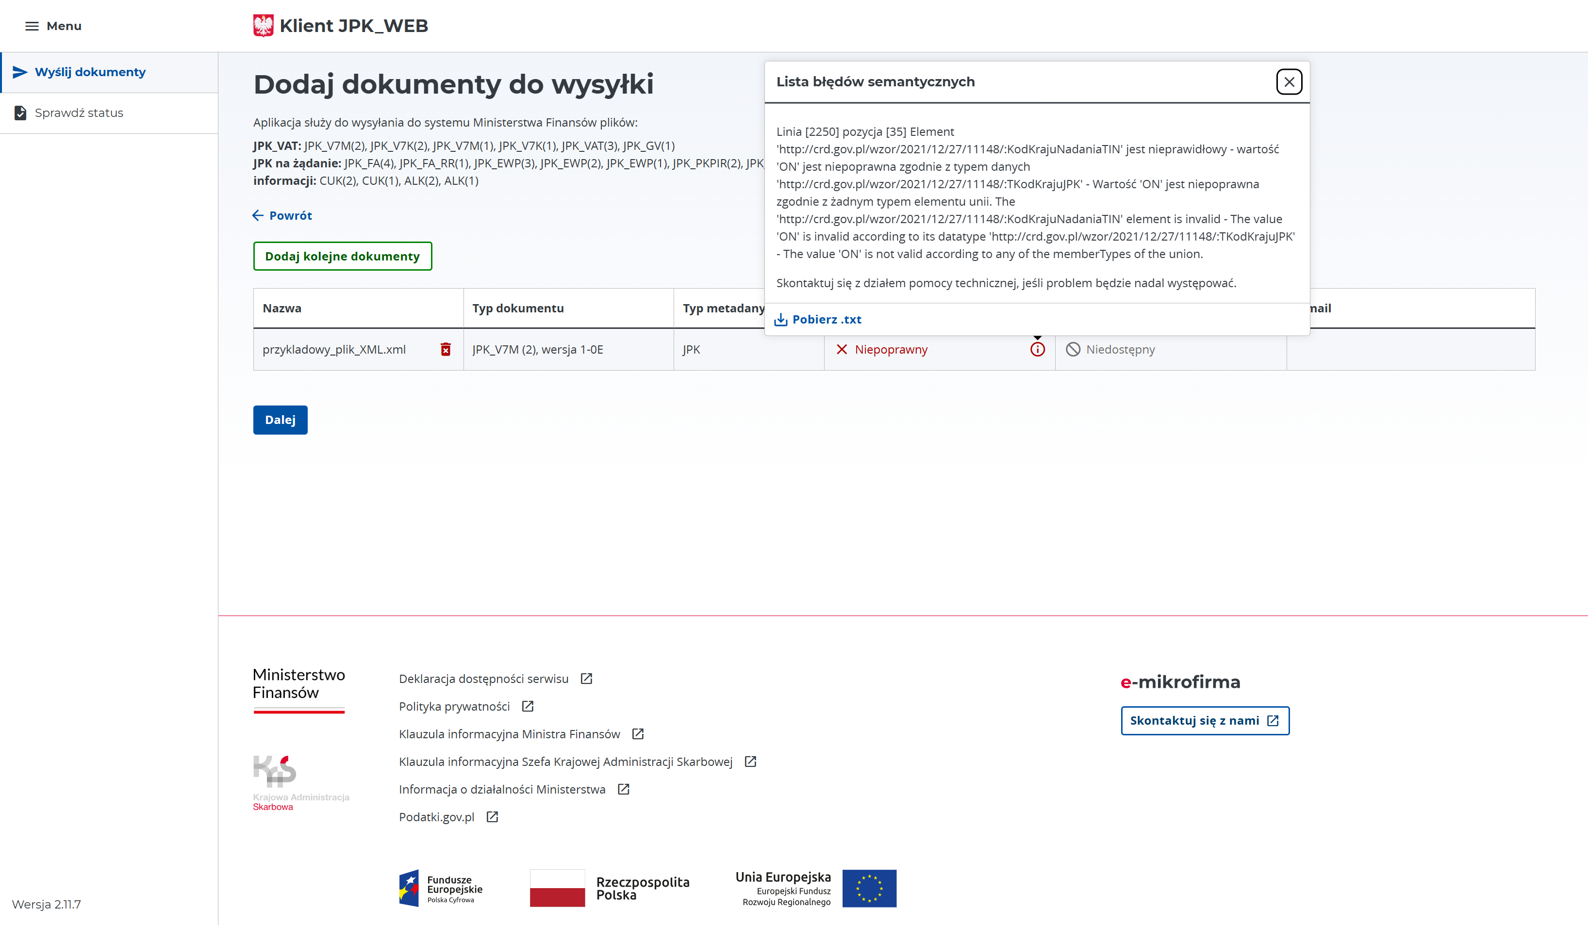
Task: Proceed with the Dalej button
Action: pyautogui.click(x=281, y=420)
